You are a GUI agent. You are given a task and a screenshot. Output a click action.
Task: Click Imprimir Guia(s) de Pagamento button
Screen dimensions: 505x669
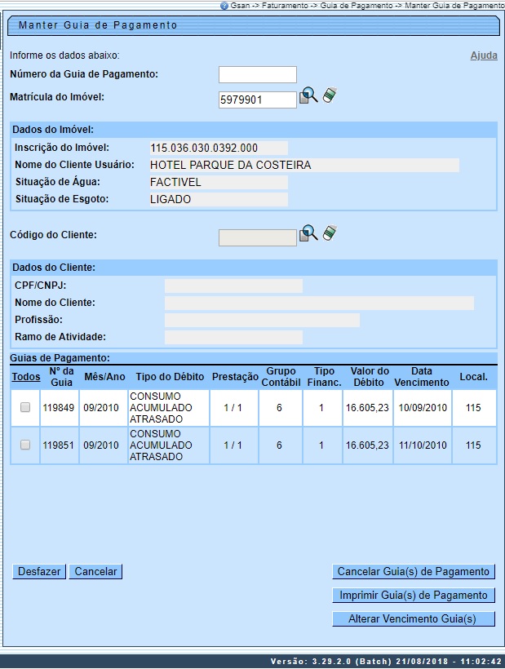click(414, 596)
